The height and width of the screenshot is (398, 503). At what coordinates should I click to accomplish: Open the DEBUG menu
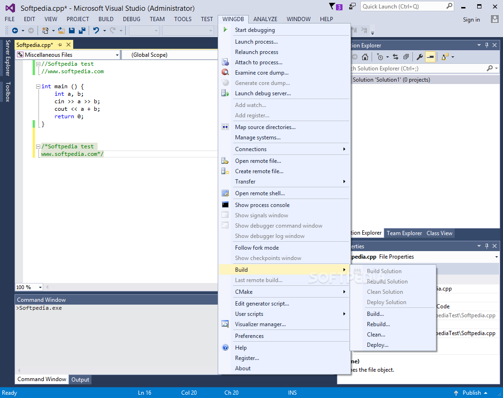131,19
